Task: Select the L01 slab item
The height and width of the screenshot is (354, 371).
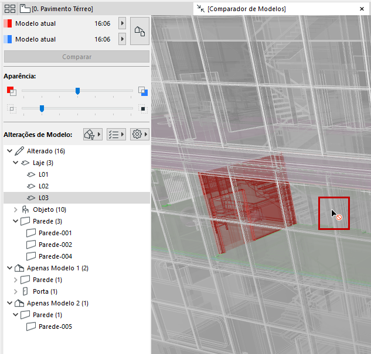Action: [x=77, y=174]
